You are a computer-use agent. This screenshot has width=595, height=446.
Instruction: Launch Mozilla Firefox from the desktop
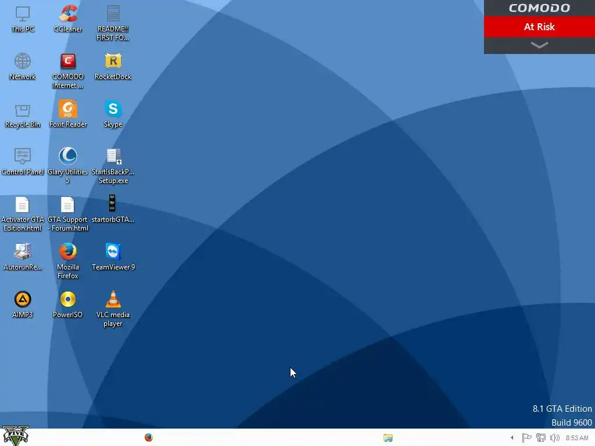click(x=68, y=261)
